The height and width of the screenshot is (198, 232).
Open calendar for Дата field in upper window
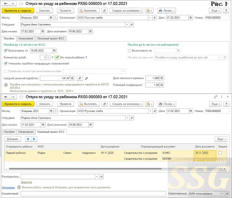point(191,18)
